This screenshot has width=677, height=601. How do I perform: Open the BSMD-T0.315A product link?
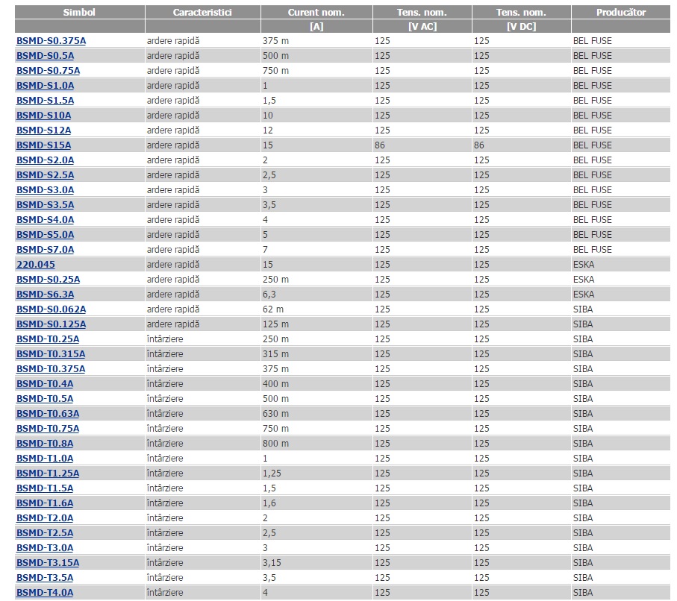pyautogui.click(x=51, y=353)
